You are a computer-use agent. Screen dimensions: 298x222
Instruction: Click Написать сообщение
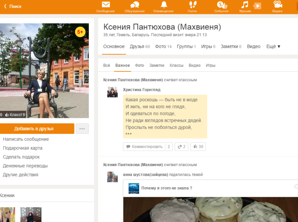26,139
